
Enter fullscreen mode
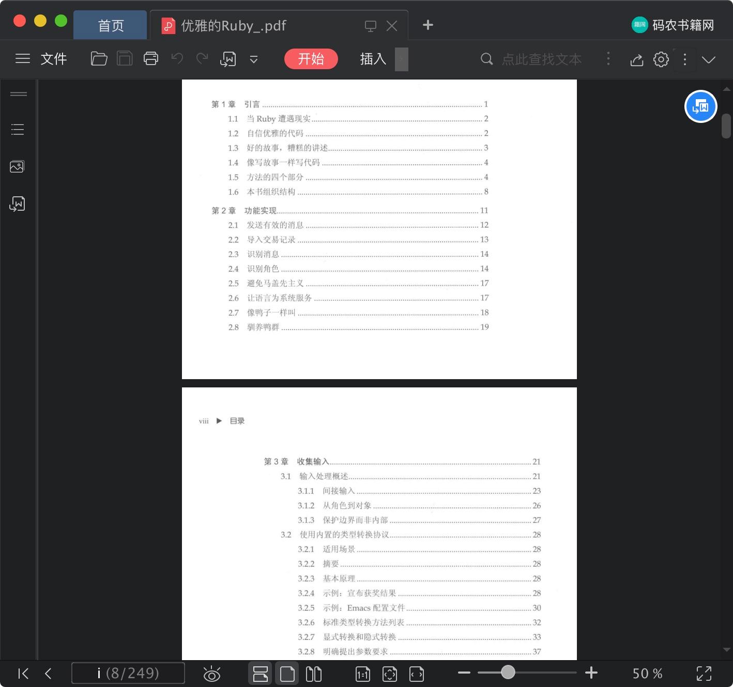pyautogui.click(x=704, y=674)
